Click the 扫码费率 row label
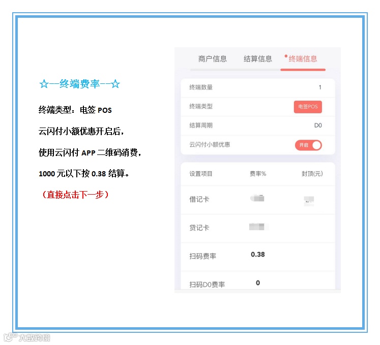 pyautogui.click(x=203, y=256)
